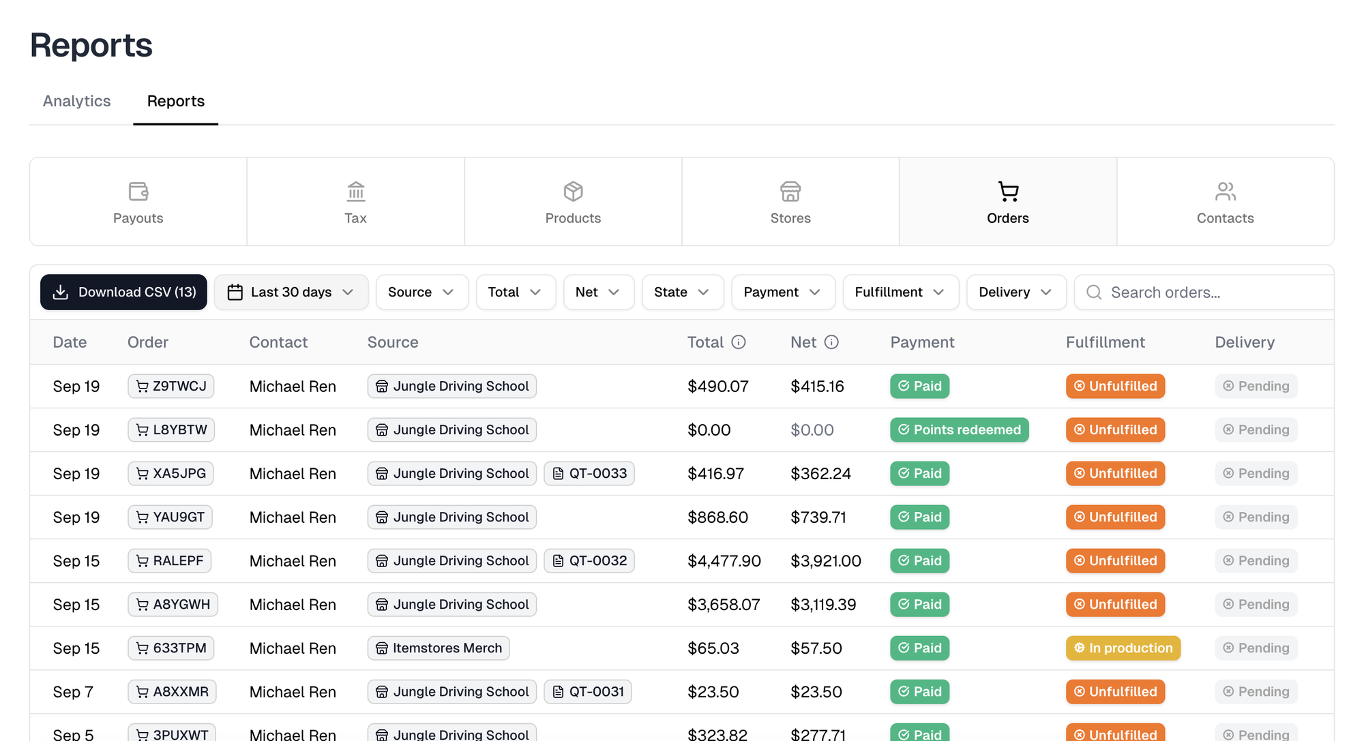Click the Sep 7 date cell

pos(73,692)
